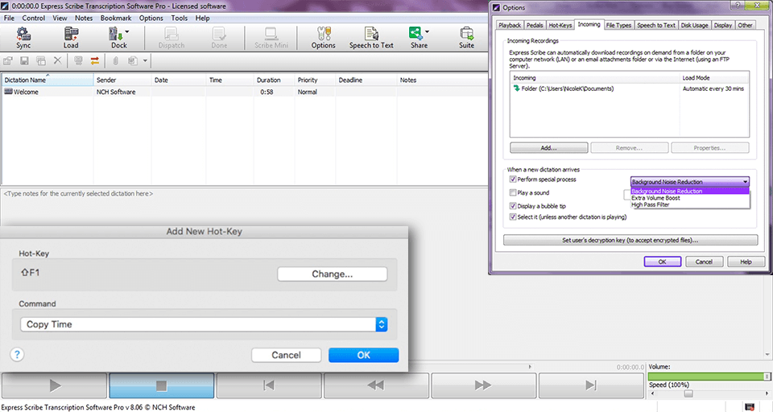
Task: Click the go to start button
Action: point(269,385)
